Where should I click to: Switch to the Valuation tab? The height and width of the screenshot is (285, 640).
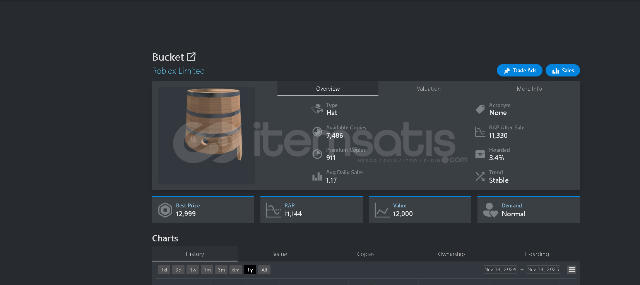[429, 89]
